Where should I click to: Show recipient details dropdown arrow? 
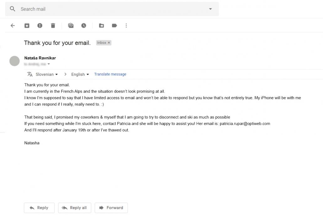click(49, 64)
